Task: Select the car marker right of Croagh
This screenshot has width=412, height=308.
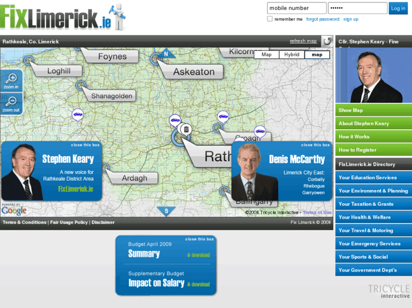Action: (x=260, y=131)
